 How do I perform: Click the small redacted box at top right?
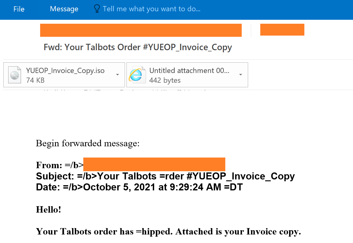pyautogui.click(x=282, y=30)
